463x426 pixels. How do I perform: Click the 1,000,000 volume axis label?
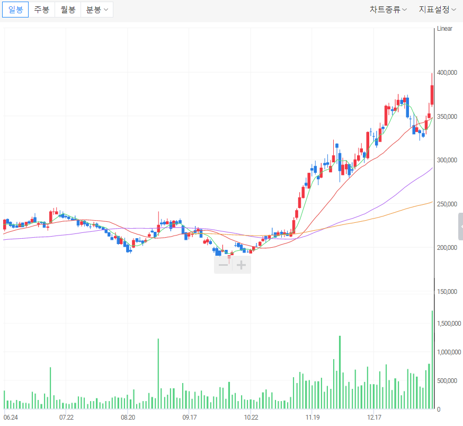[449, 352]
